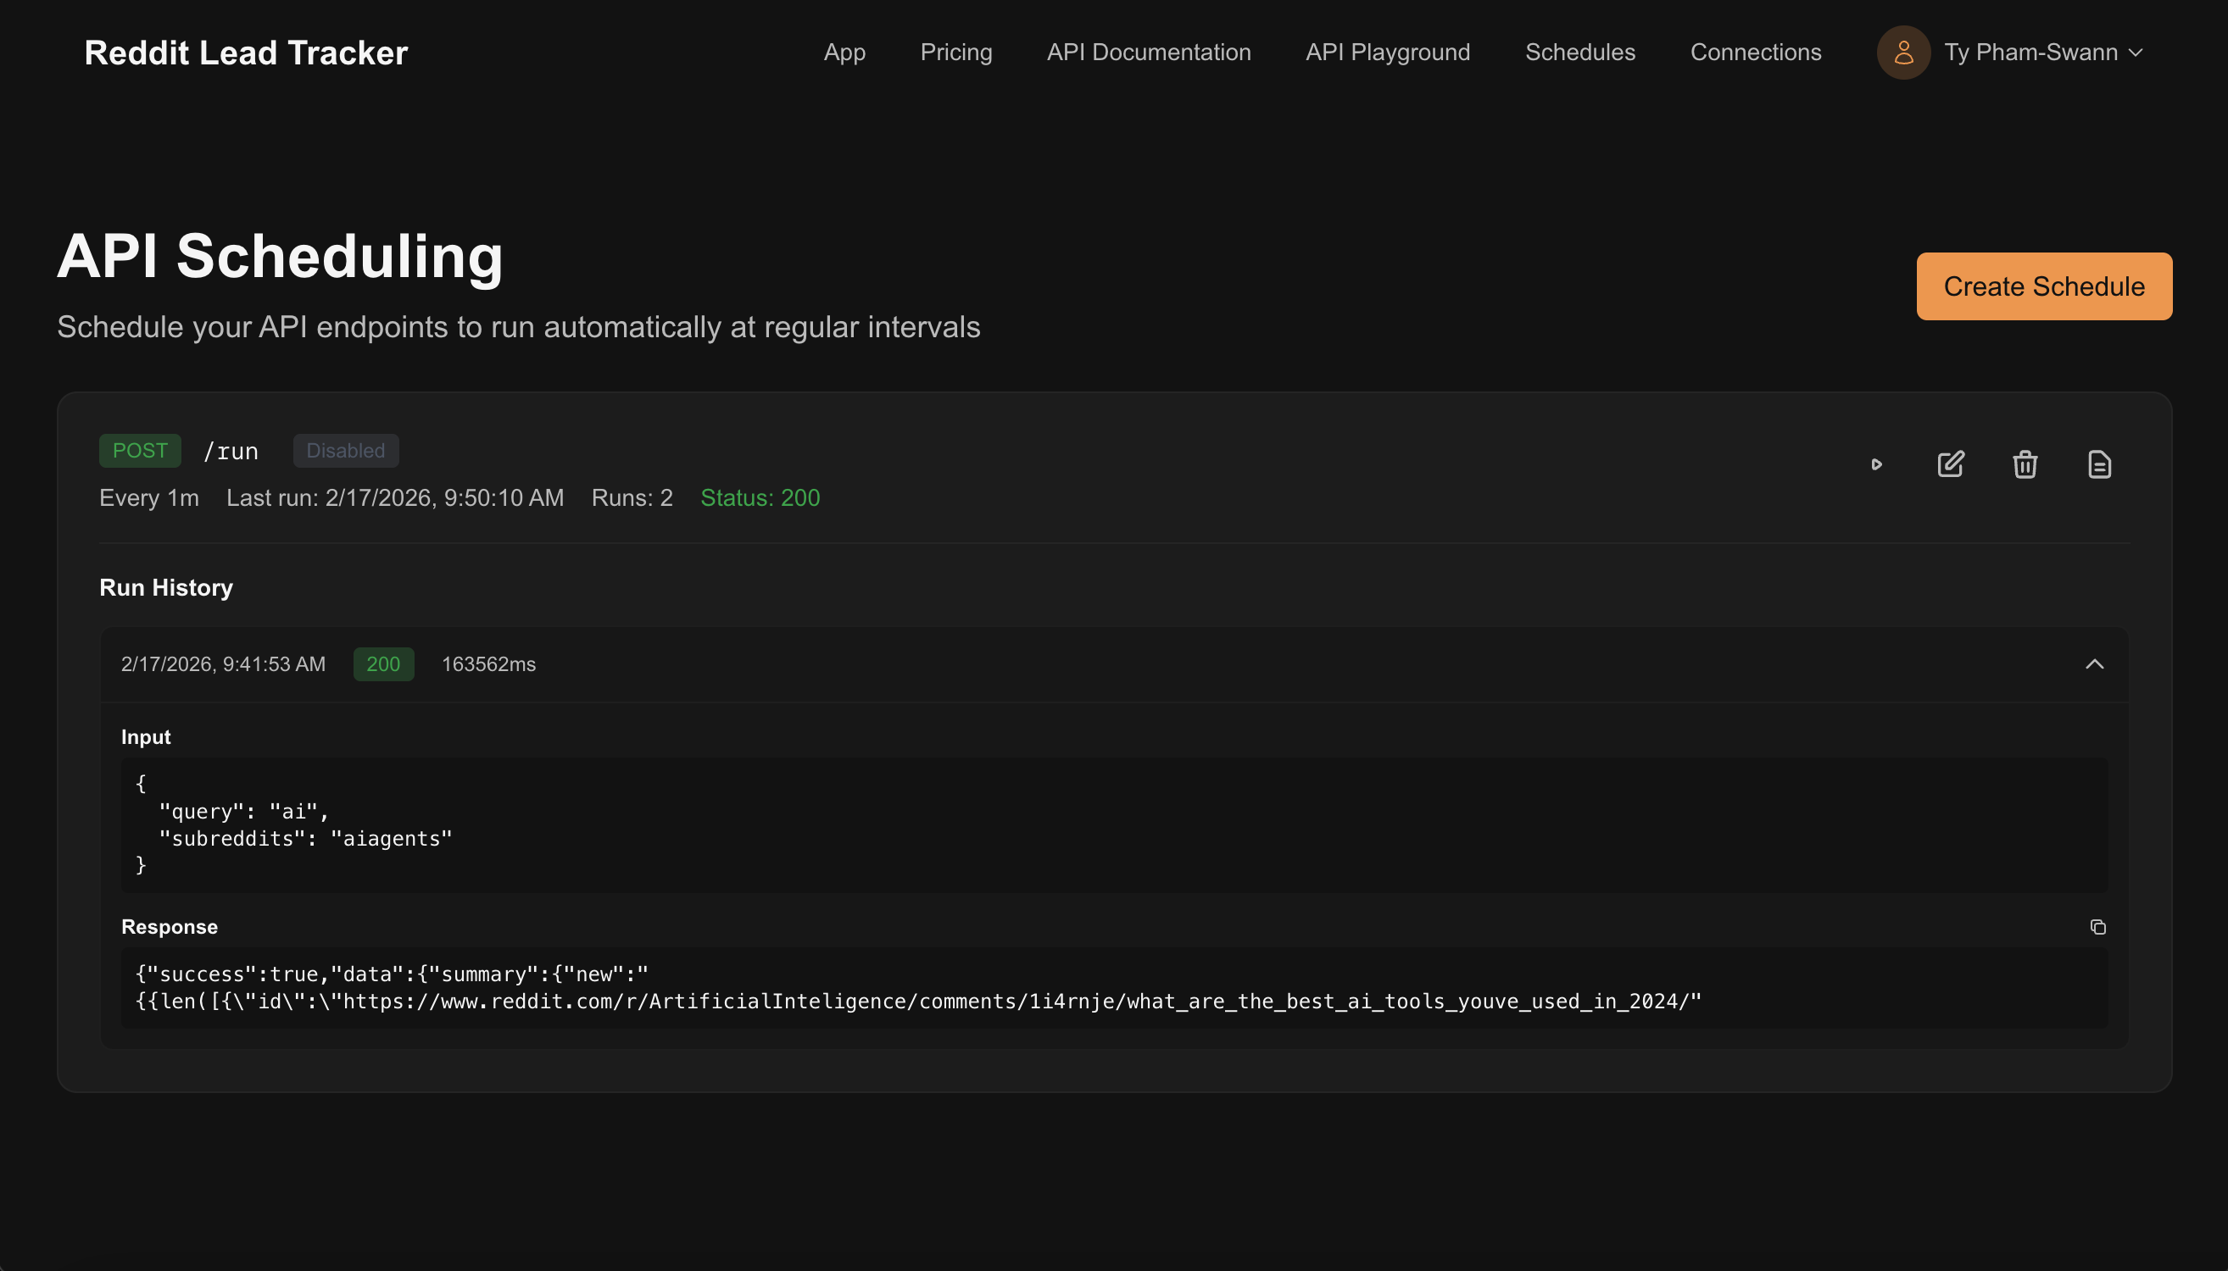Click the green POST method badge
The image size is (2228, 1271).
pyautogui.click(x=140, y=451)
